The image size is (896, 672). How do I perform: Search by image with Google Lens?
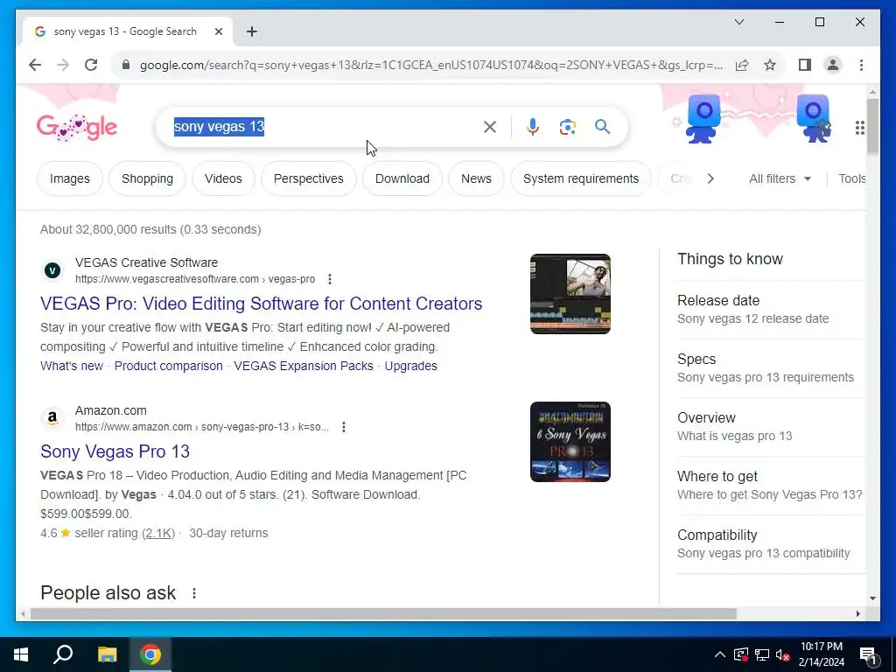[567, 127]
